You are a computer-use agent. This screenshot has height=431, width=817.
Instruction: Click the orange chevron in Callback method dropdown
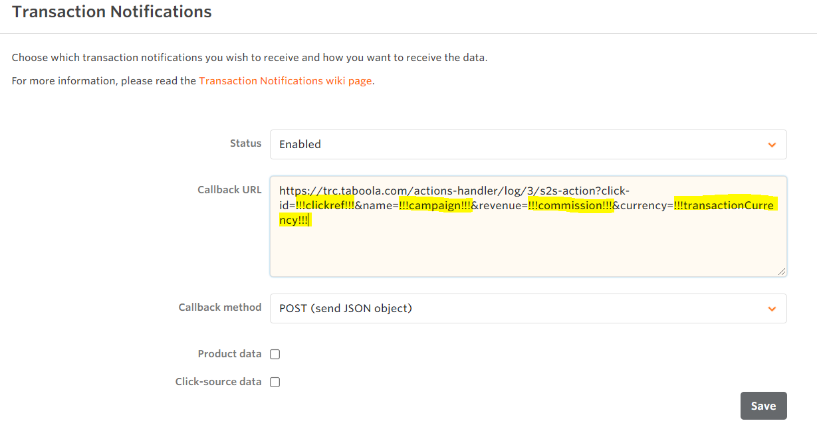772,309
